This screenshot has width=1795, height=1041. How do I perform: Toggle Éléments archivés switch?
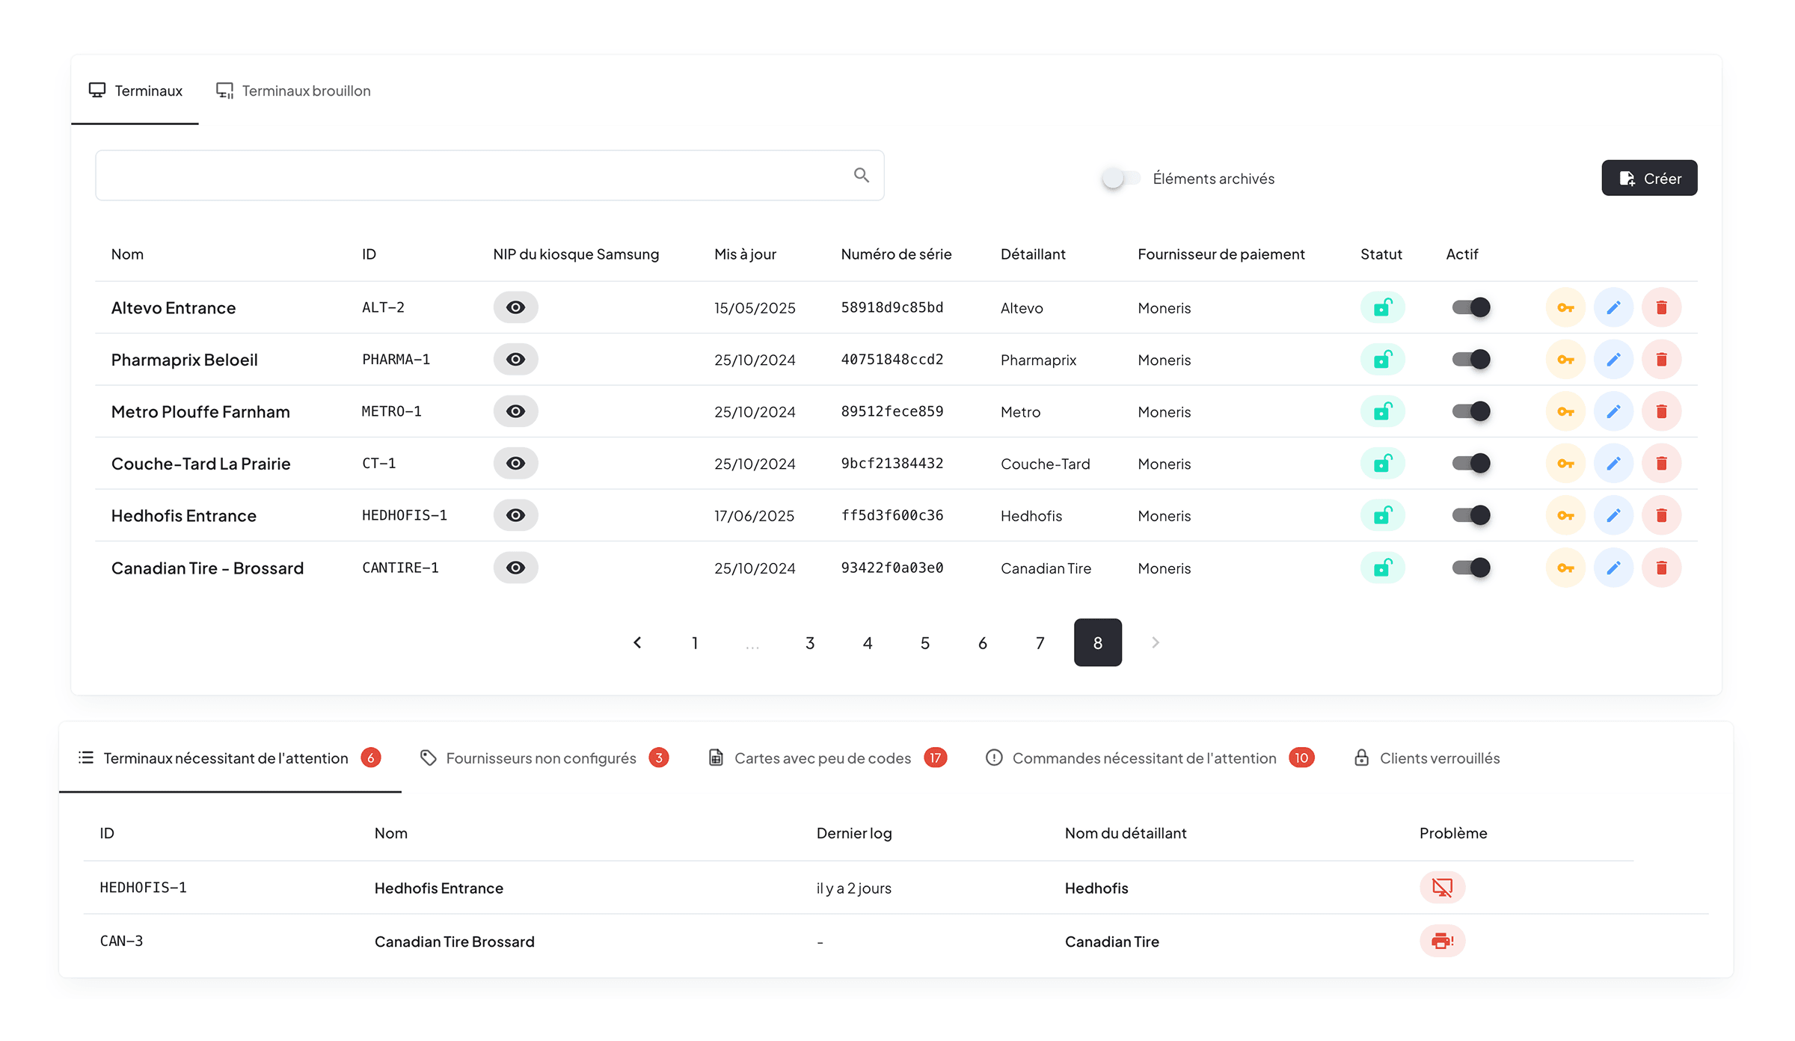tap(1120, 178)
